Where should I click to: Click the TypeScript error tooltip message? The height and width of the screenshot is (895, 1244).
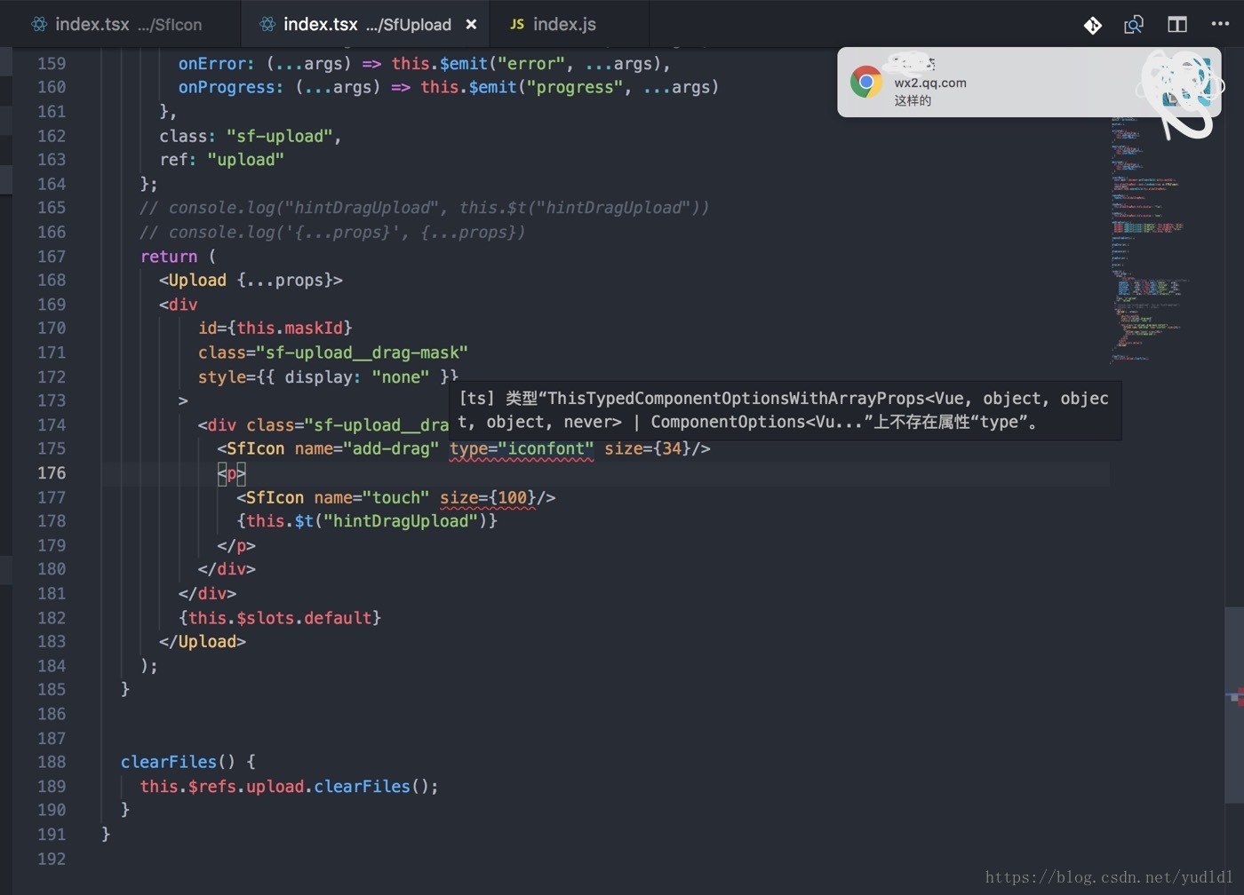[x=785, y=410]
